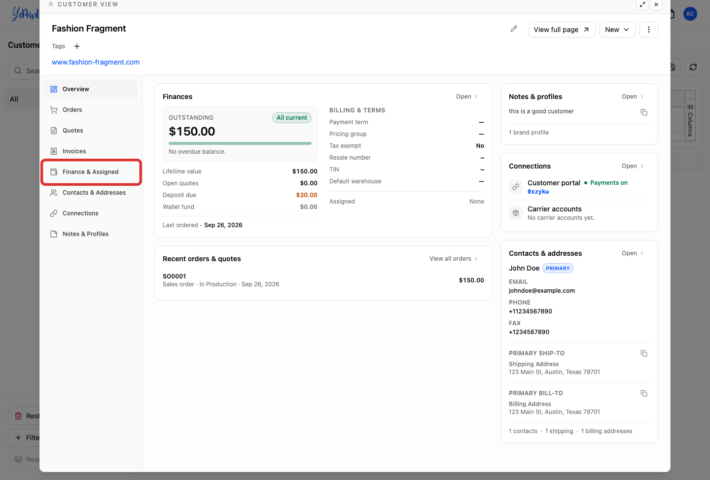This screenshot has height=480, width=710.
Task: Click the customer portal link icon
Action: click(516, 187)
